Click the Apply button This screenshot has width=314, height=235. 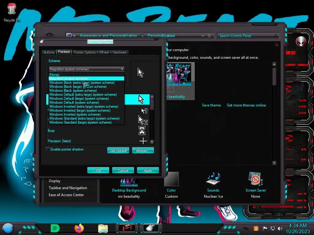coord(148,170)
